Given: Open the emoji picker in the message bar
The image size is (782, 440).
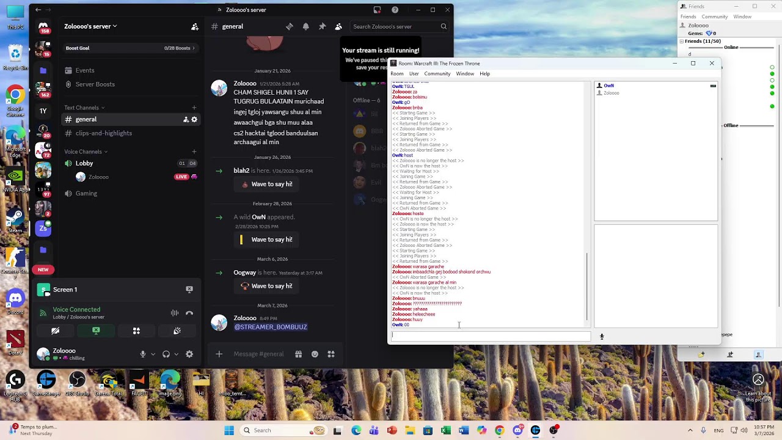Looking at the screenshot, I should point(315,354).
